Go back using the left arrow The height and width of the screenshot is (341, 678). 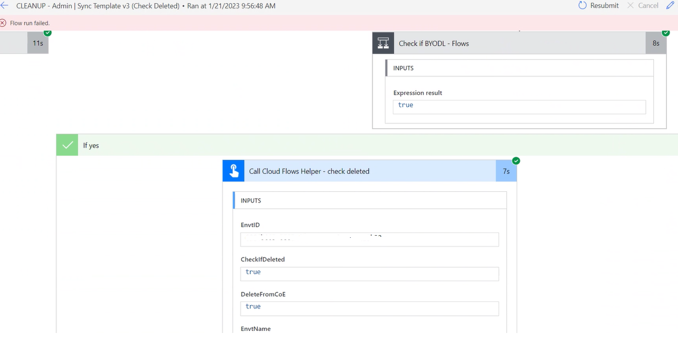pos(4,5)
